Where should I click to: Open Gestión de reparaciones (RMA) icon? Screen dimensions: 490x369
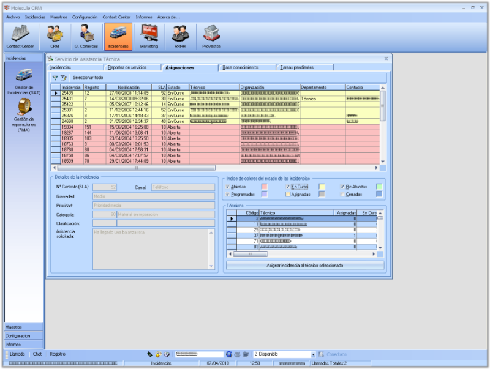[24, 115]
